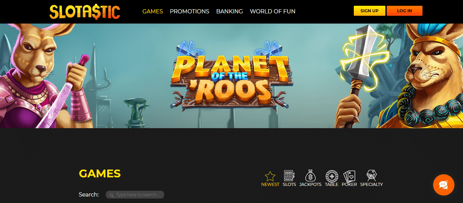Open the Specialty dice category
This screenshot has width=463, height=203.
coord(372,179)
